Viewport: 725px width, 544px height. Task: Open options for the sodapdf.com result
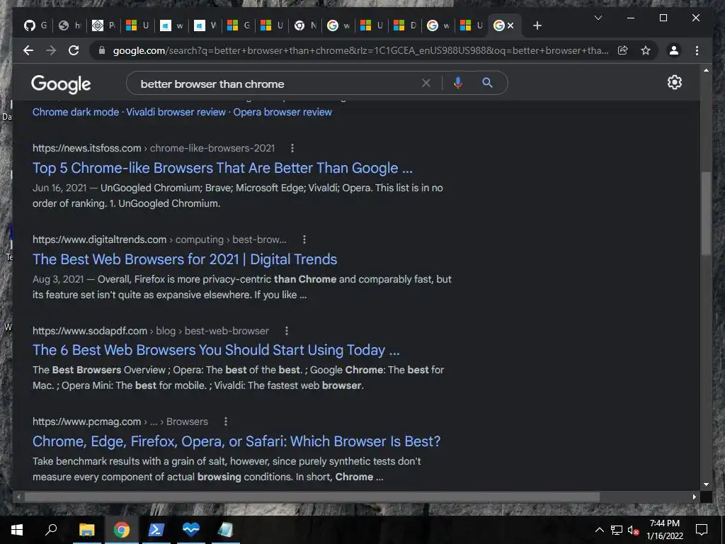tap(286, 331)
